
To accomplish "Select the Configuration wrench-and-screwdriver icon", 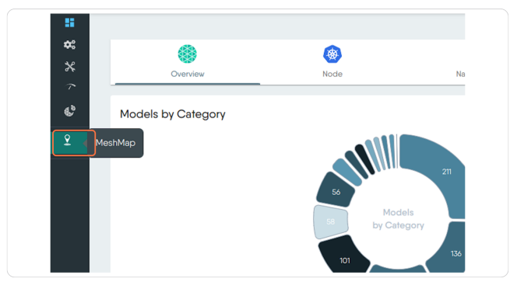I will pyautogui.click(x=69, y=67).
